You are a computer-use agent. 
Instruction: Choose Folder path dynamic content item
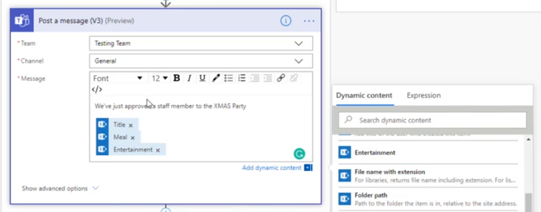tap(428, 199)
